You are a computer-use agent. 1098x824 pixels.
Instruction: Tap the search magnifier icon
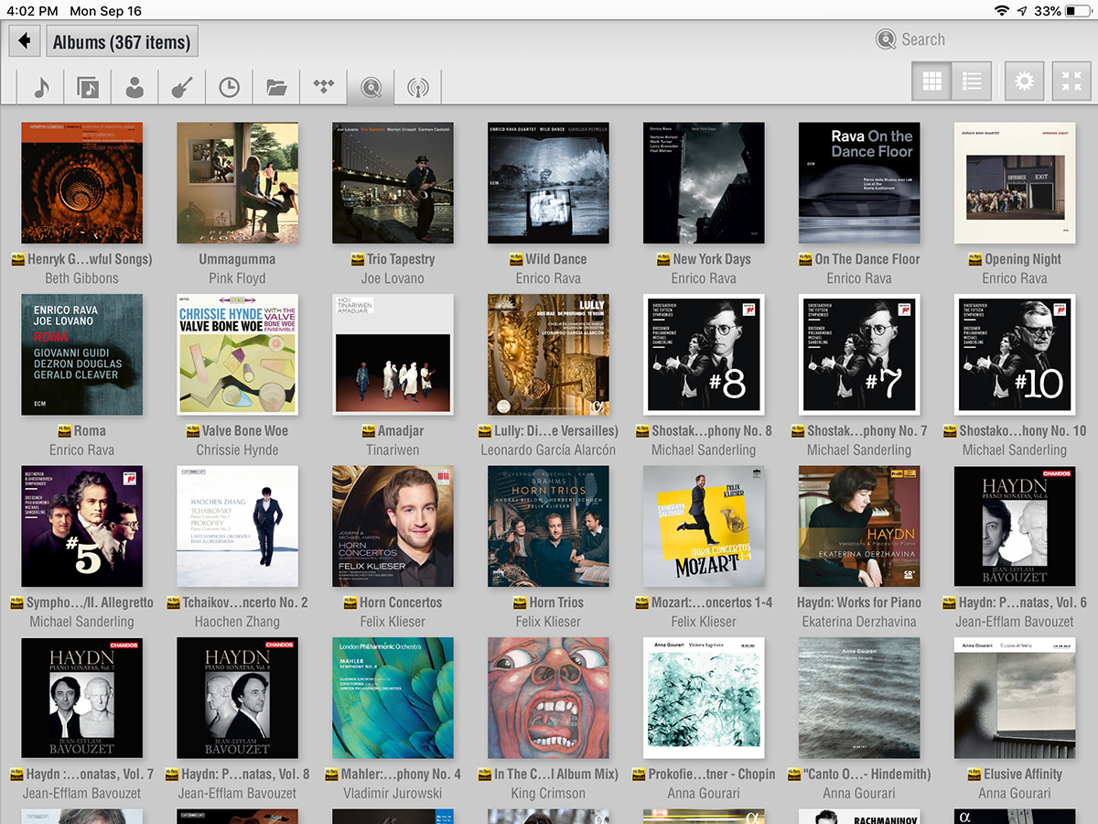(x=885, y=39)
